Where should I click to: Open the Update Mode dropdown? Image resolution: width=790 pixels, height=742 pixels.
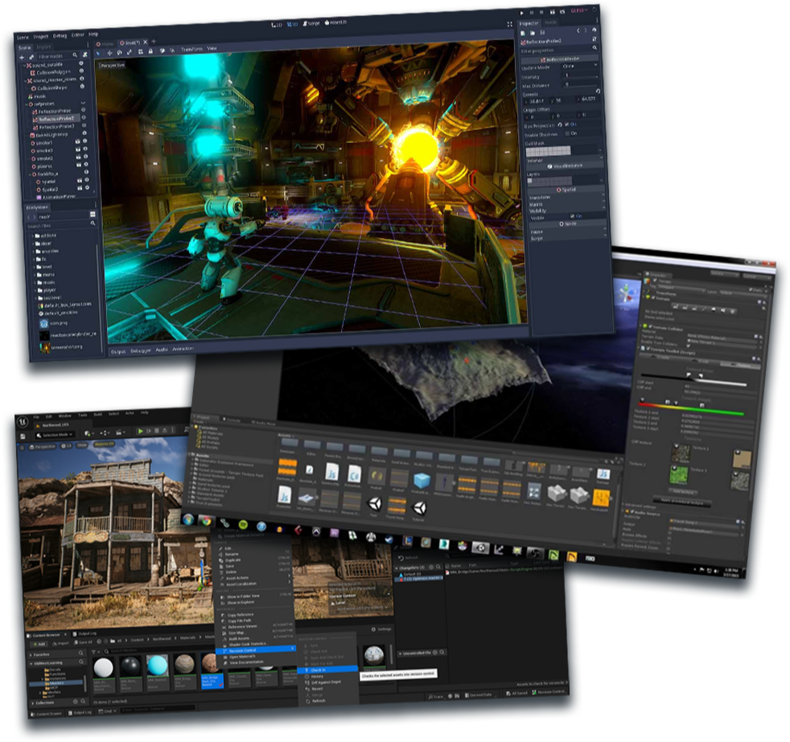579,66
